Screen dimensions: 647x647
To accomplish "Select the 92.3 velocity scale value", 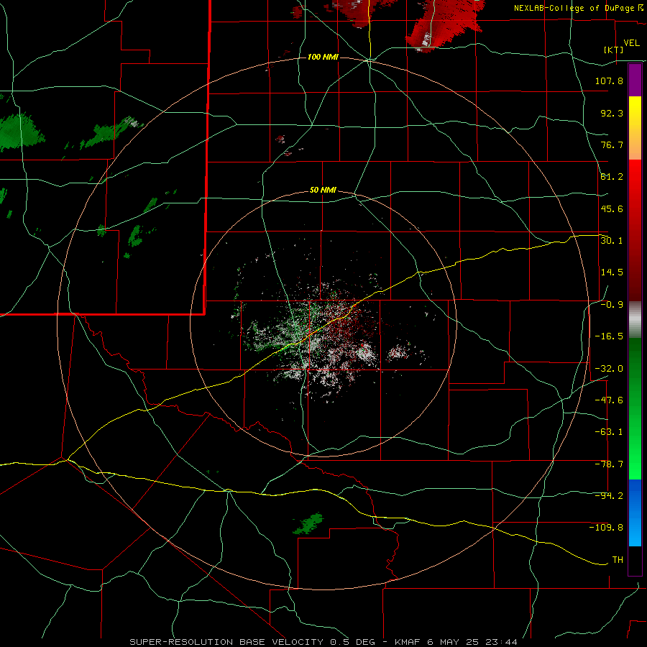I will point(612,113).
